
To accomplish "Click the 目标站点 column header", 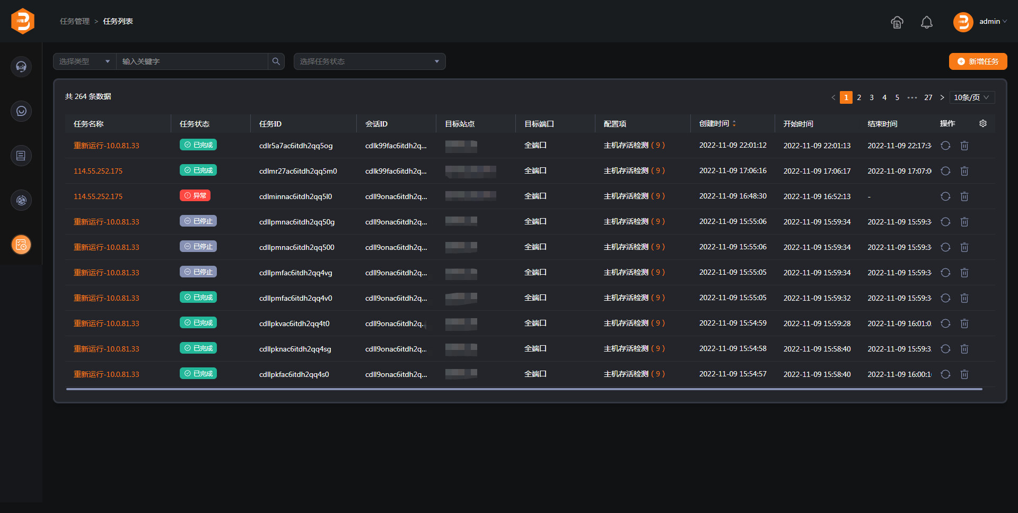I will (x=460, y=124).
